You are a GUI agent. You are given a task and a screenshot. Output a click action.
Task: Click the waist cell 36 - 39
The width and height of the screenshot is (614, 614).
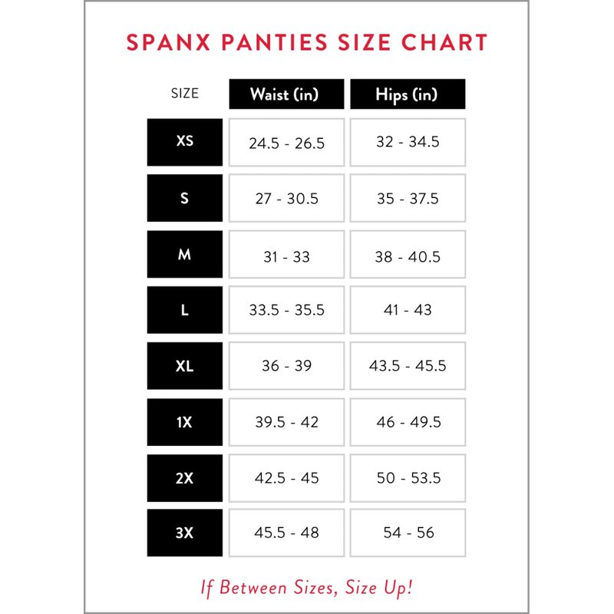(286, 366)
